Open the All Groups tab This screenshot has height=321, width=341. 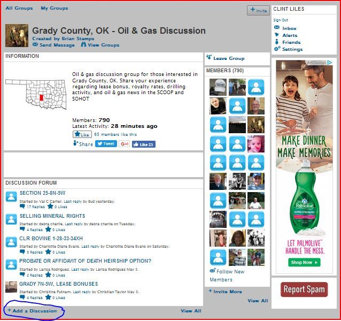(x=19, y=8)
